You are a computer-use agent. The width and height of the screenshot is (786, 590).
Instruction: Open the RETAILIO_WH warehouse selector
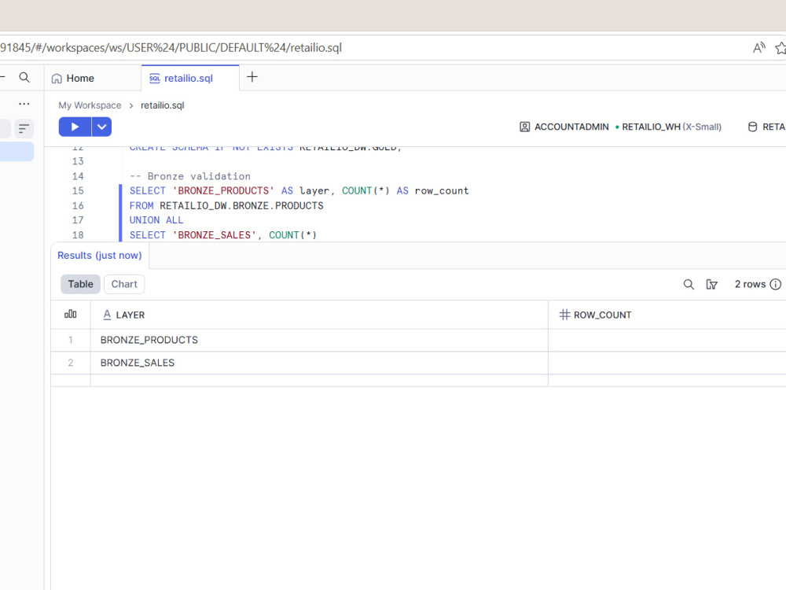coord(668,127)
